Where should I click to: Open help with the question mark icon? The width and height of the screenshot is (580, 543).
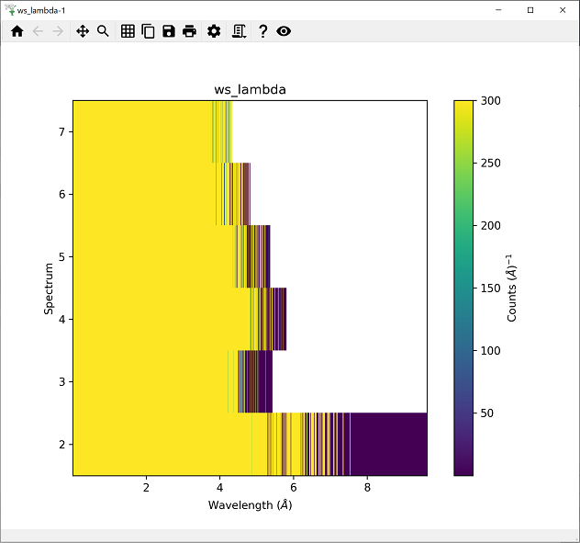pos(263,31)
